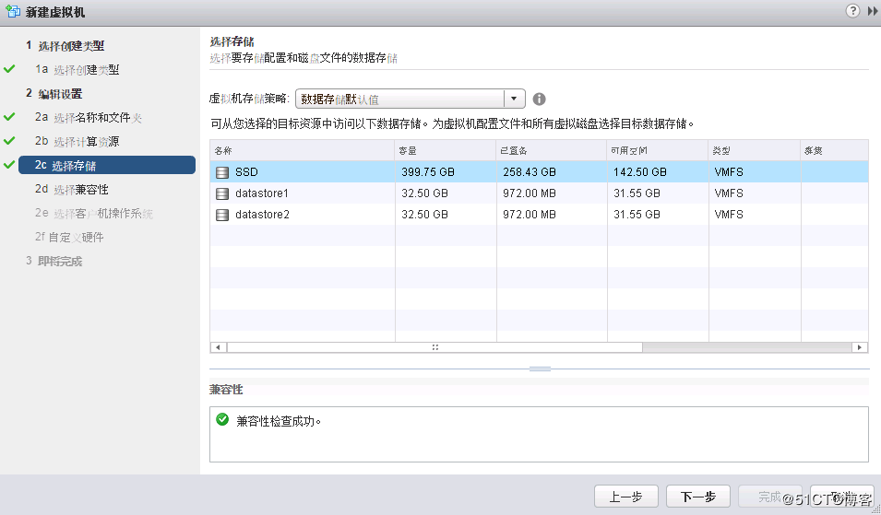
Task: Click the panel splitter handle above compatibility
Action: [x=540, y=369]
